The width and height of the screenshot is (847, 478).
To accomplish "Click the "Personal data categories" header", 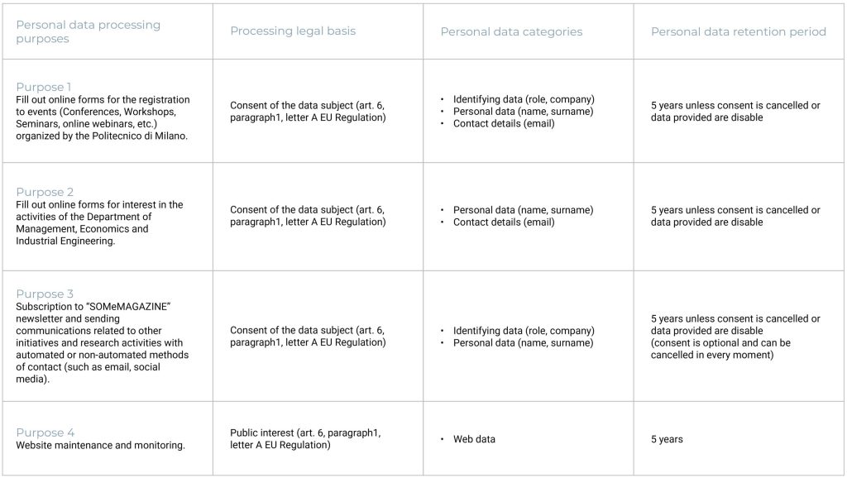I will [511, 31].
